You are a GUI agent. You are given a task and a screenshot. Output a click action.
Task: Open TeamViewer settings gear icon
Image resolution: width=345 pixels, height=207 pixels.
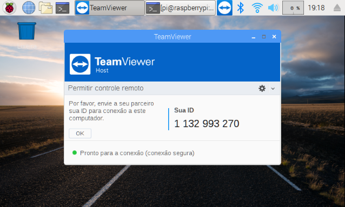click(x=262, y=89)
